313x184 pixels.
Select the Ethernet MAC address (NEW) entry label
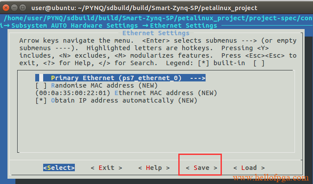coord(166,93)
